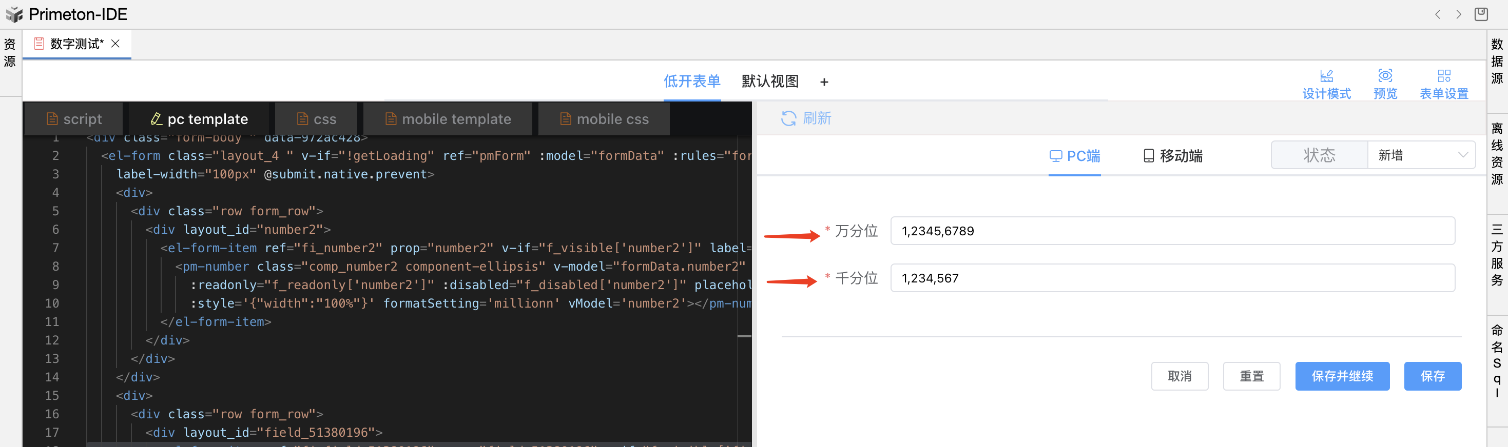
Task: Click the save icon in title bar
Action: pos(1481,14)
